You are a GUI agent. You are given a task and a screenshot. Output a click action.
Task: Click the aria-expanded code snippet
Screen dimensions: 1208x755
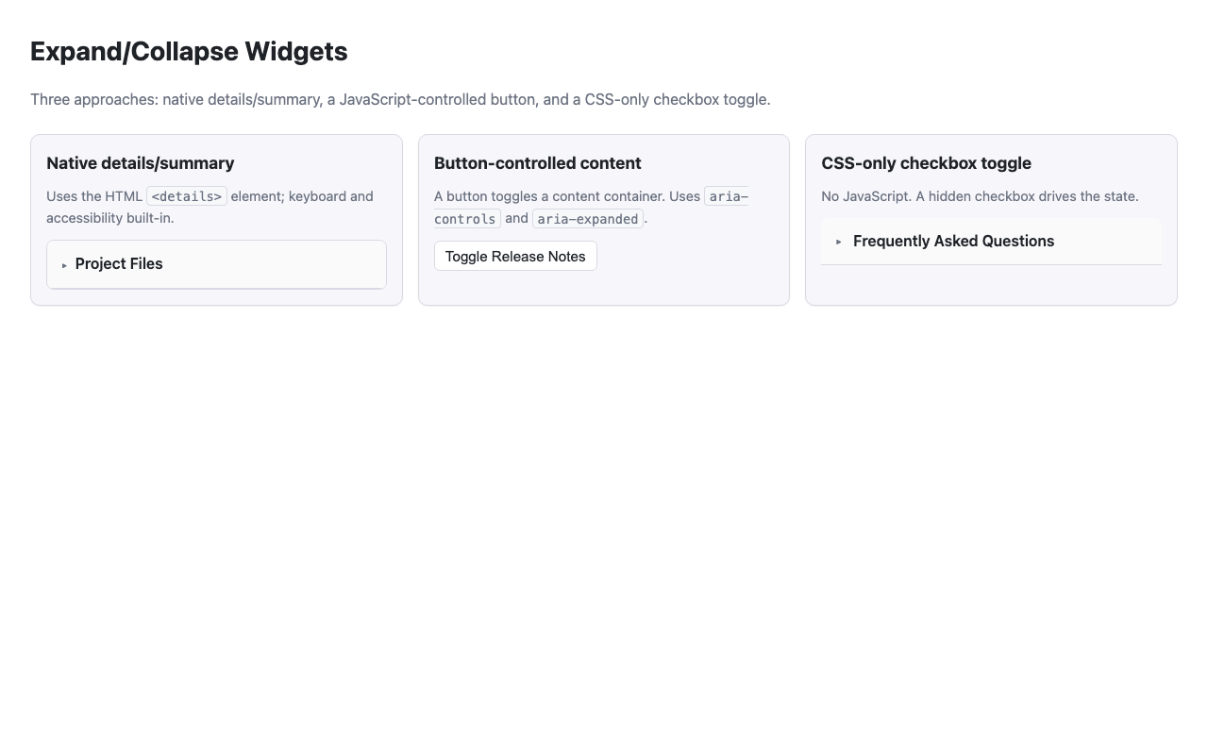pyautogui.click(x=586, y=218)
